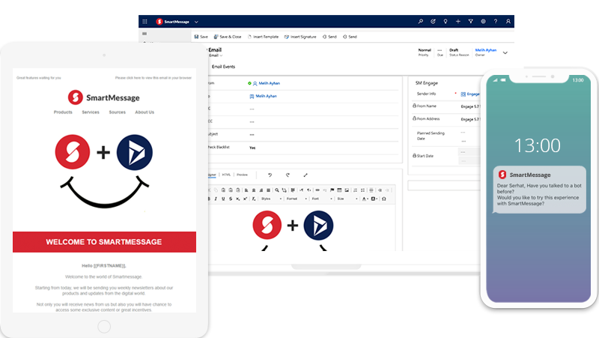Click the help question mark icon
The height and width of the screenshot is (338, 599).
click(x=496, y=22)
